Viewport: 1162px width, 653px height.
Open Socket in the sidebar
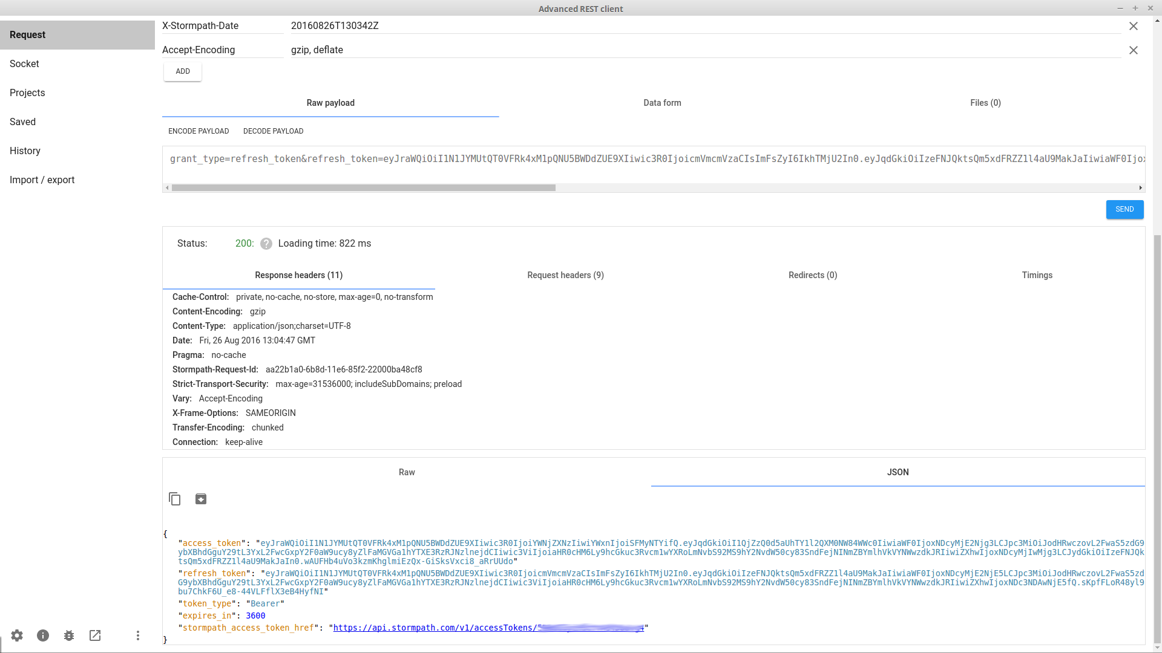pos(77,64)
